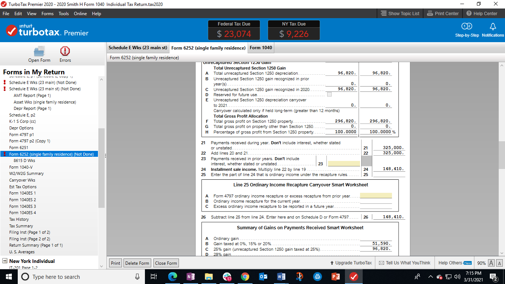
Task: Click the forms list scroll-up arrow
Action: click(x=101, y=80)
